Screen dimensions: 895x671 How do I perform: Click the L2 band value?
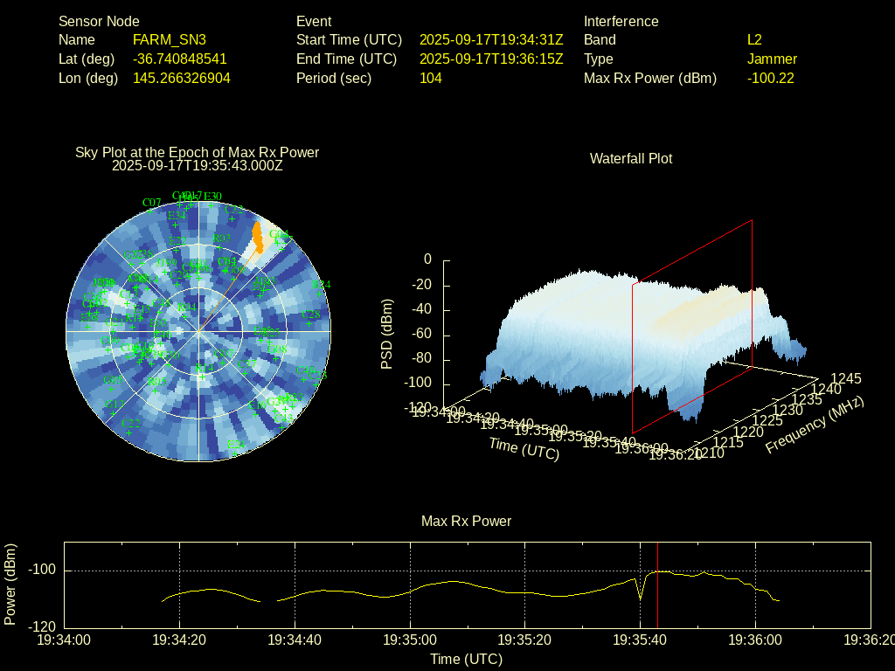(754, 39)
